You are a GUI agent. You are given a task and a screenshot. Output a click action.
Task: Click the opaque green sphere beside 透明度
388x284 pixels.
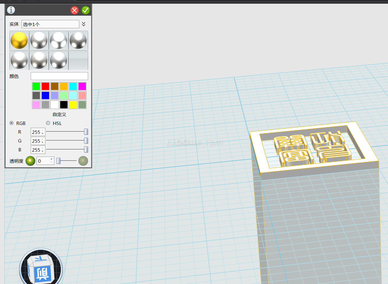(x=30, y=161)
